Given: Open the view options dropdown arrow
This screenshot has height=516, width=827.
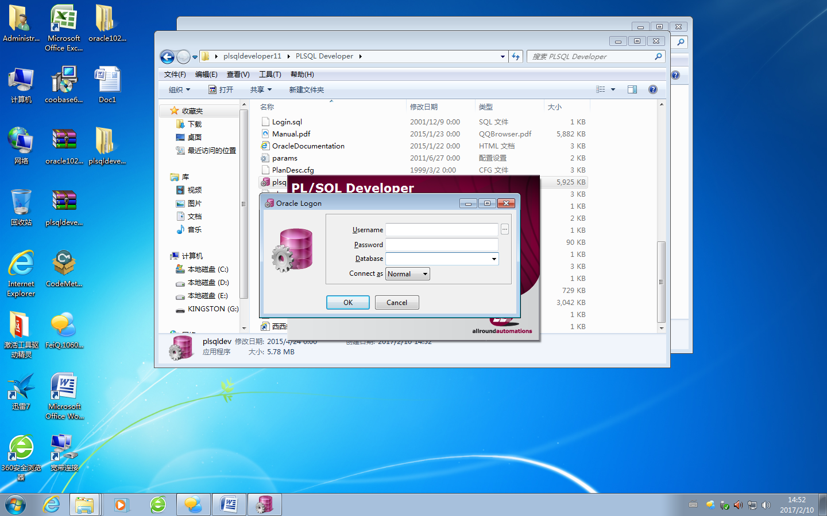Looking at the screenshot, I should click(x=613, y=89).
